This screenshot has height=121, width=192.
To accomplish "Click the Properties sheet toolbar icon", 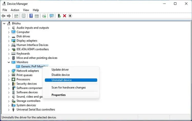I will [x=24, y=16].
